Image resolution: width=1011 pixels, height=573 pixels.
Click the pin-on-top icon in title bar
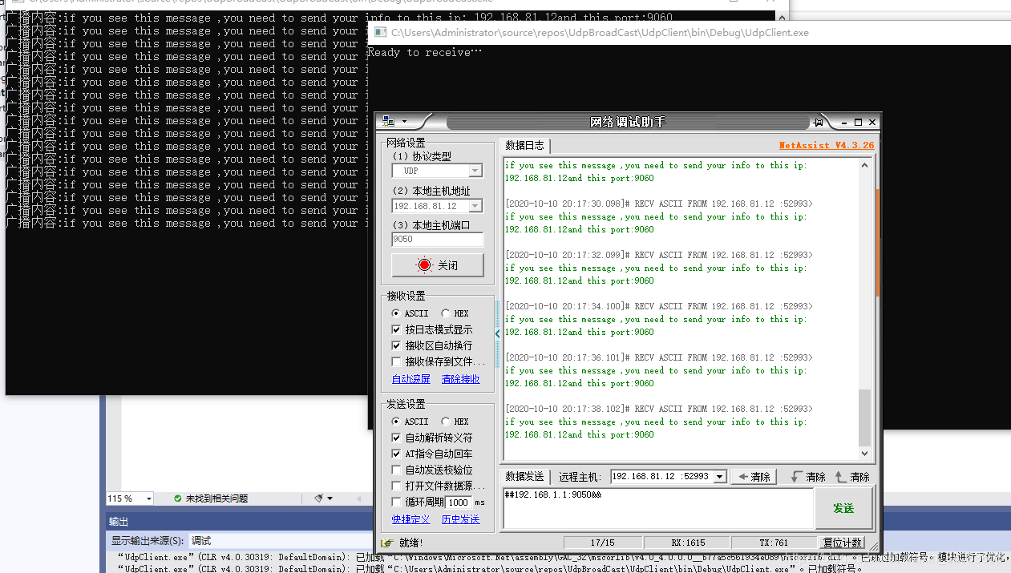[818, 123]
